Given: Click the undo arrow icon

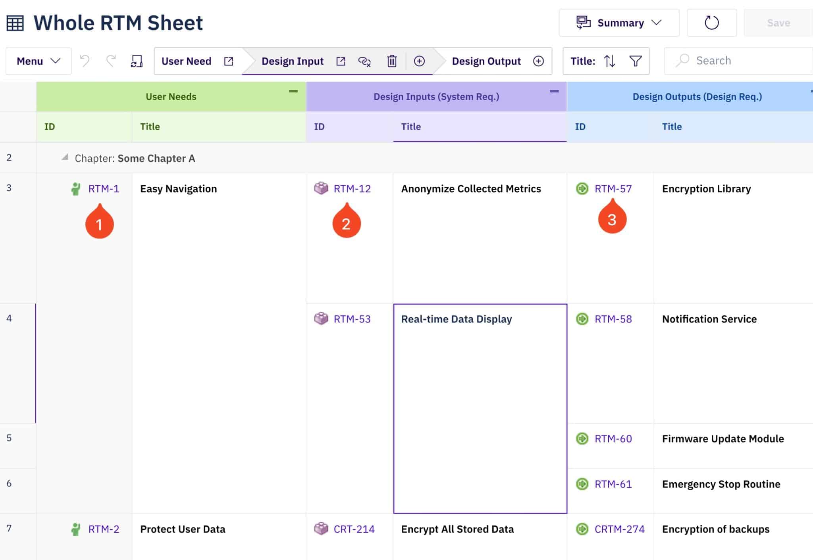Looking at the screenshot, I should click(85, 60).
